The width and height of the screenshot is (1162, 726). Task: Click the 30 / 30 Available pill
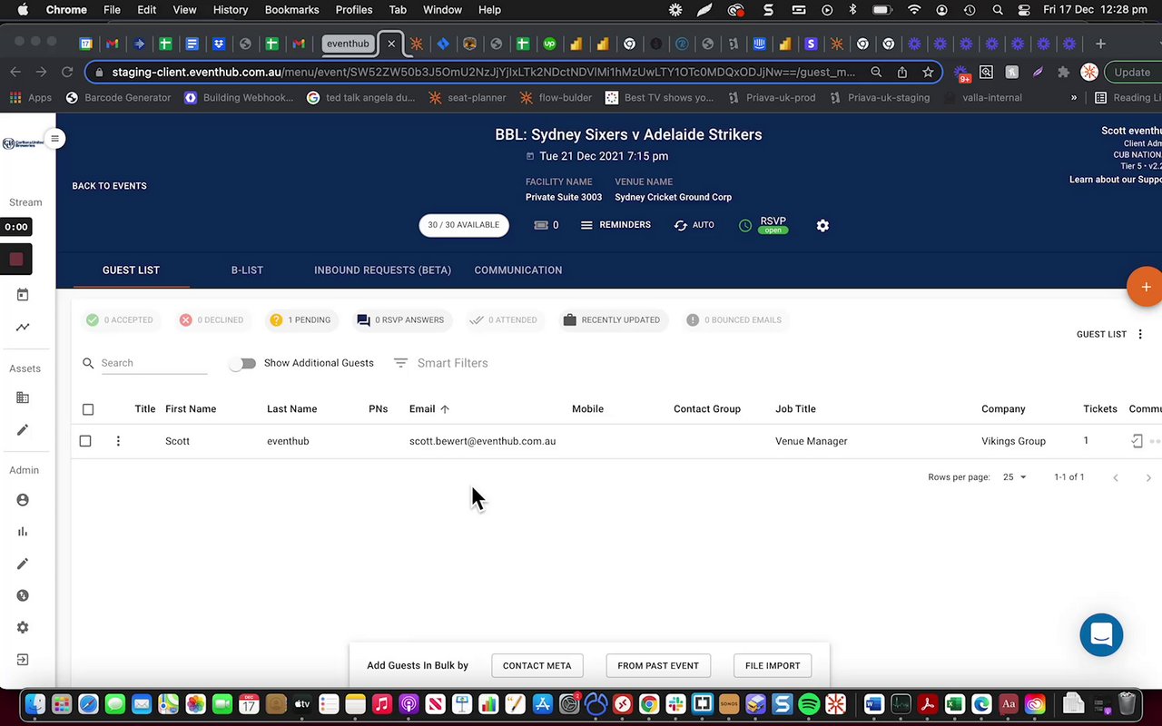(x=464, y=225)
